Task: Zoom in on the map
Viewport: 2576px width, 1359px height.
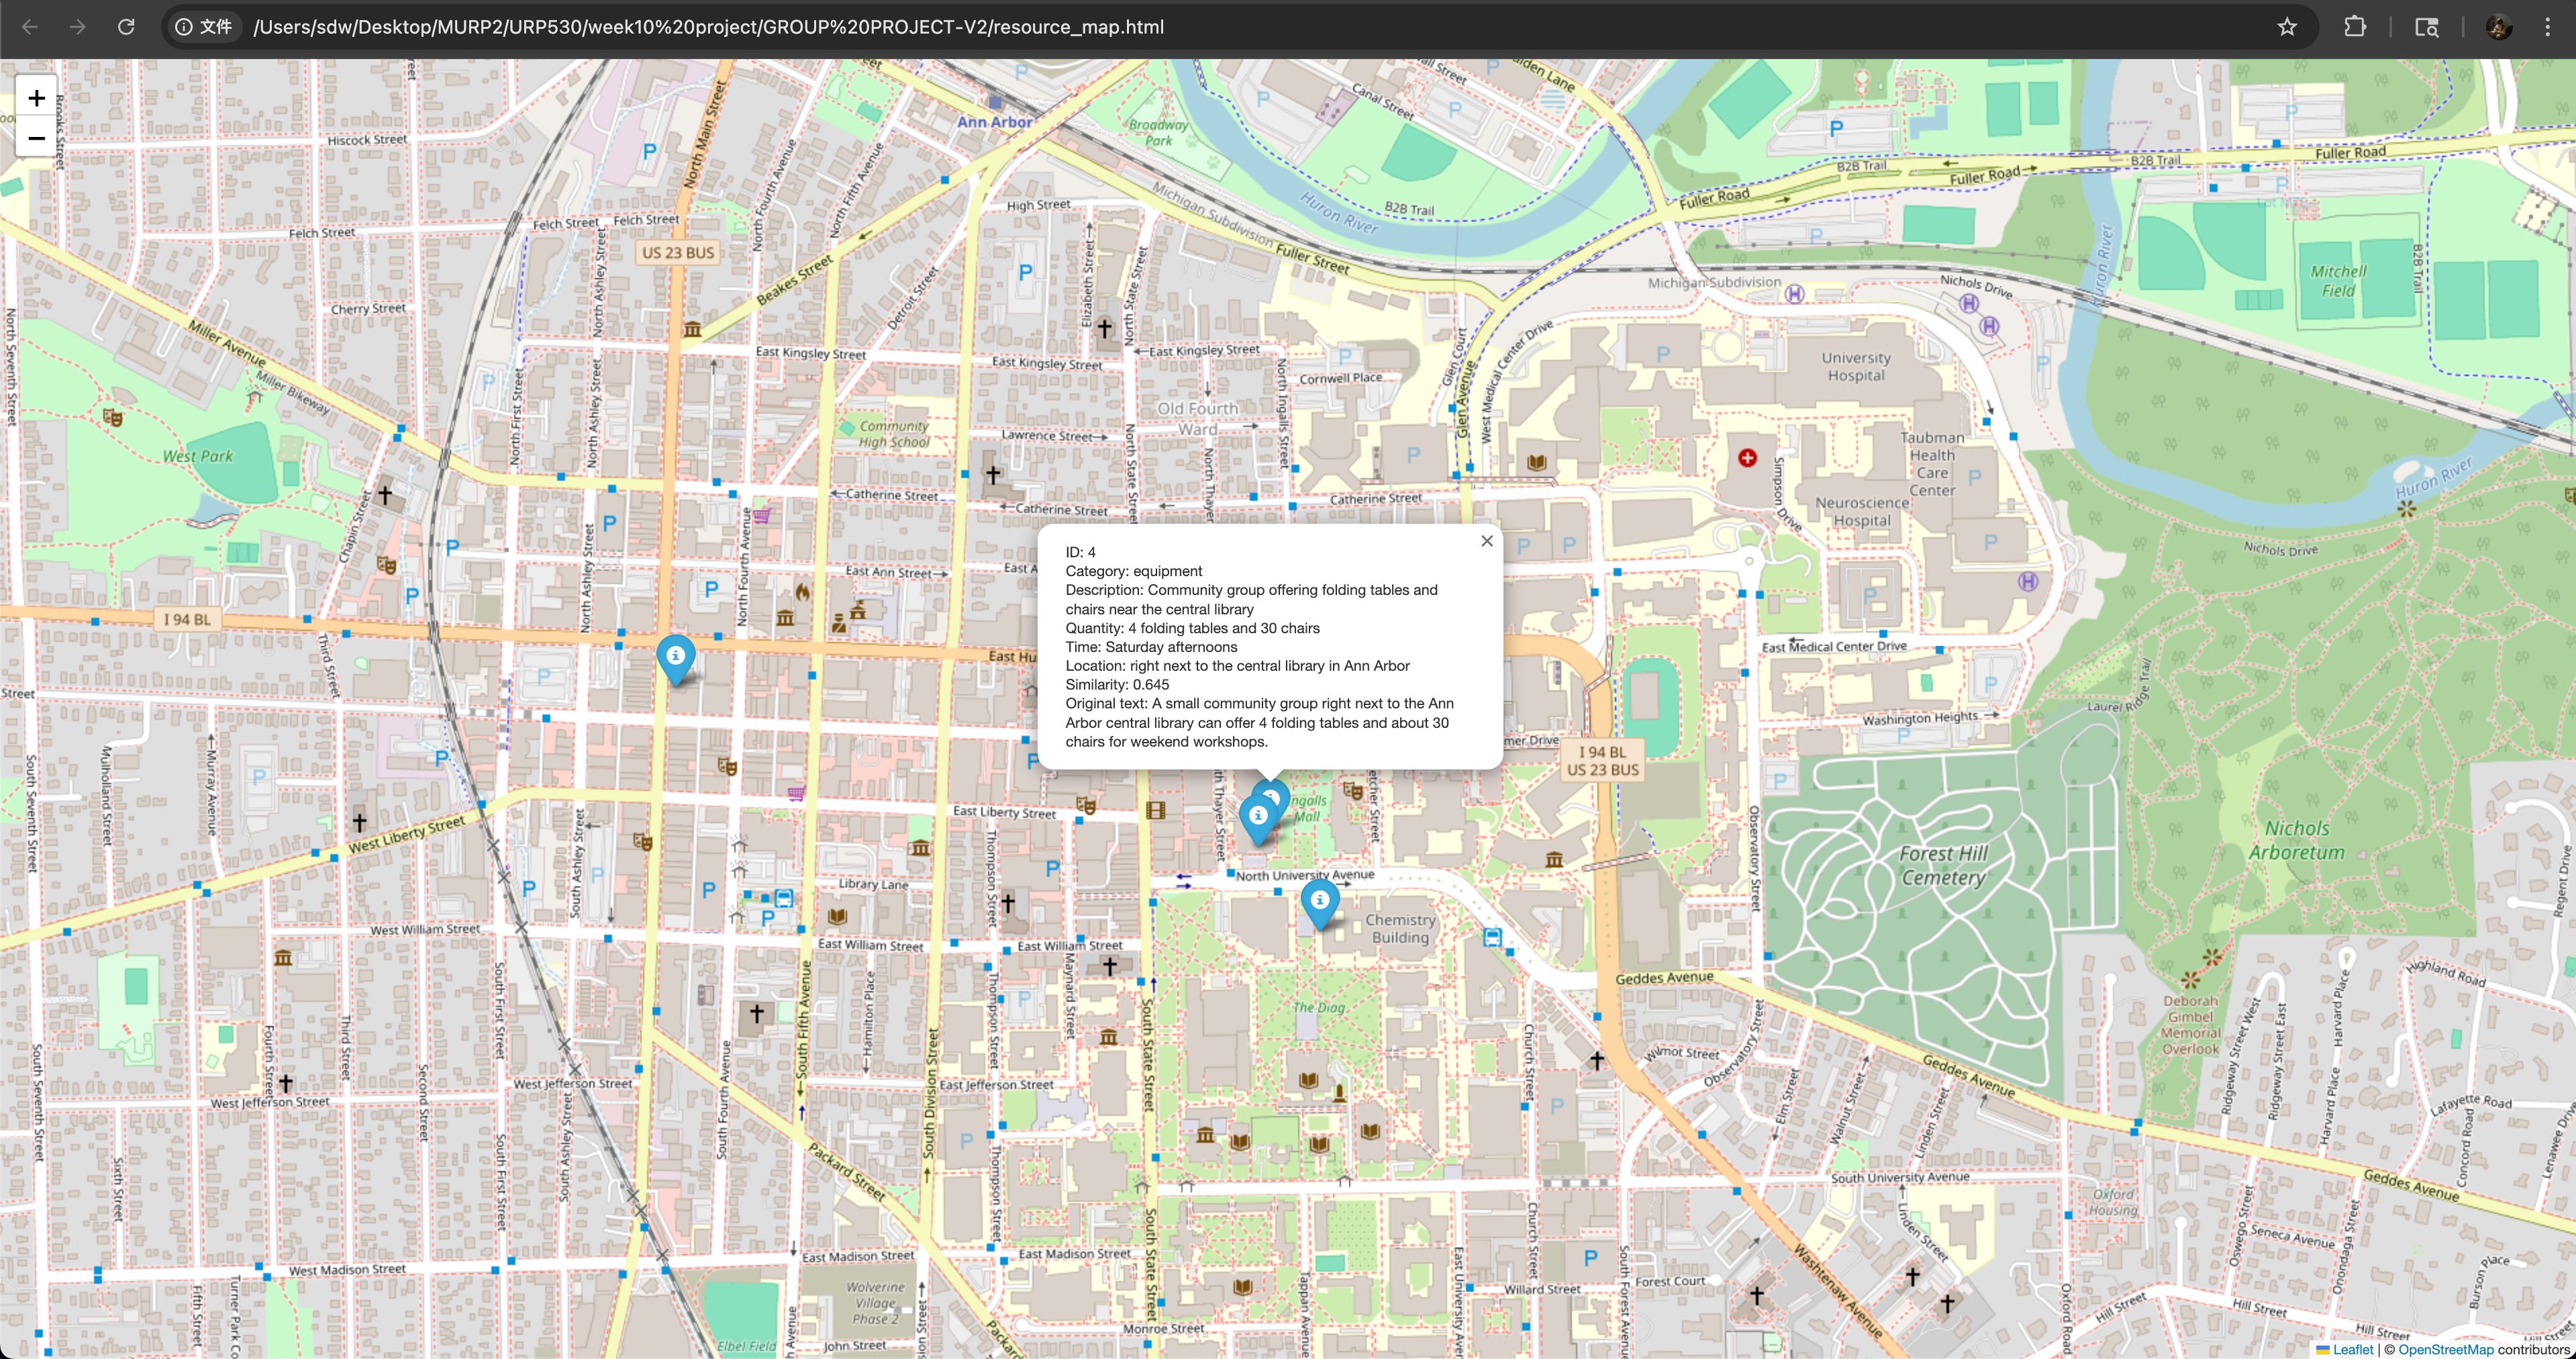Action: click(37, 98)
